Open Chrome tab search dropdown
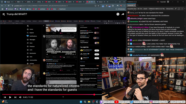Image resolution: width=186 pixels, height=104 pixels. [x=2, y=2]
